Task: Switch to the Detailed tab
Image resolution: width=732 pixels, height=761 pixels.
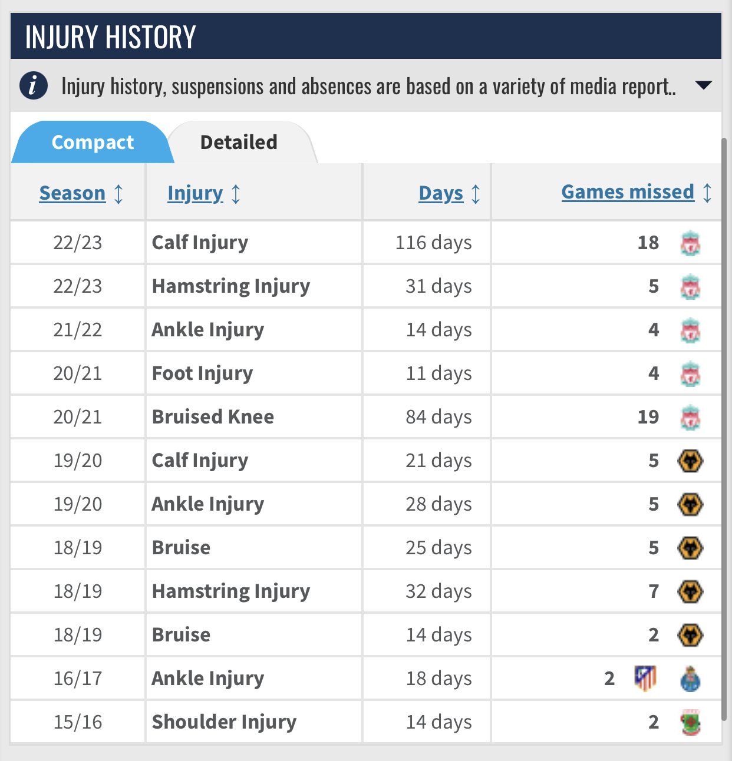Action: tap(239, 143)
